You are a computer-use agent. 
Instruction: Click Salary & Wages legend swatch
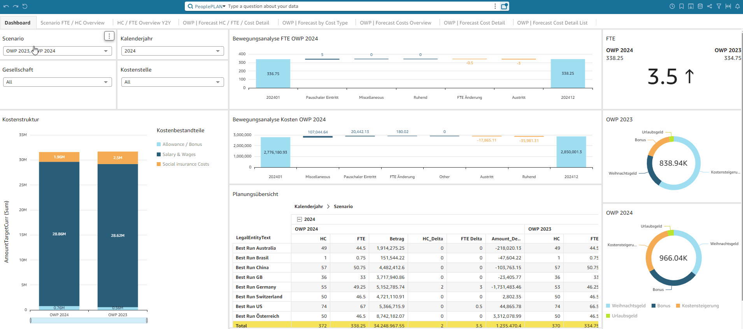pos(159,154)
